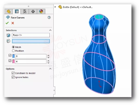140x106 pixels.
Task: Collapse the Options section
Action: coord(50,69)
